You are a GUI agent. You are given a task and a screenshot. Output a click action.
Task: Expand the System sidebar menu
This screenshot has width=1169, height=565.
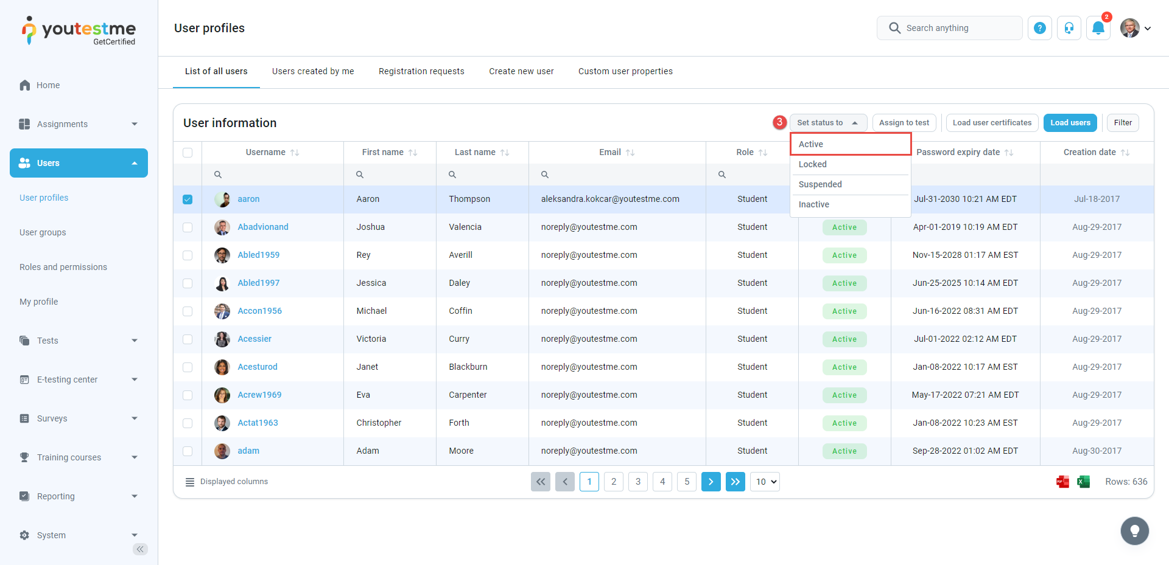point(135,535)
